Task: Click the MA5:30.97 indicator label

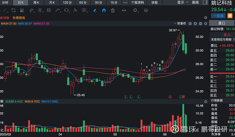Action: pyautogui.click(x=25, y=24)
